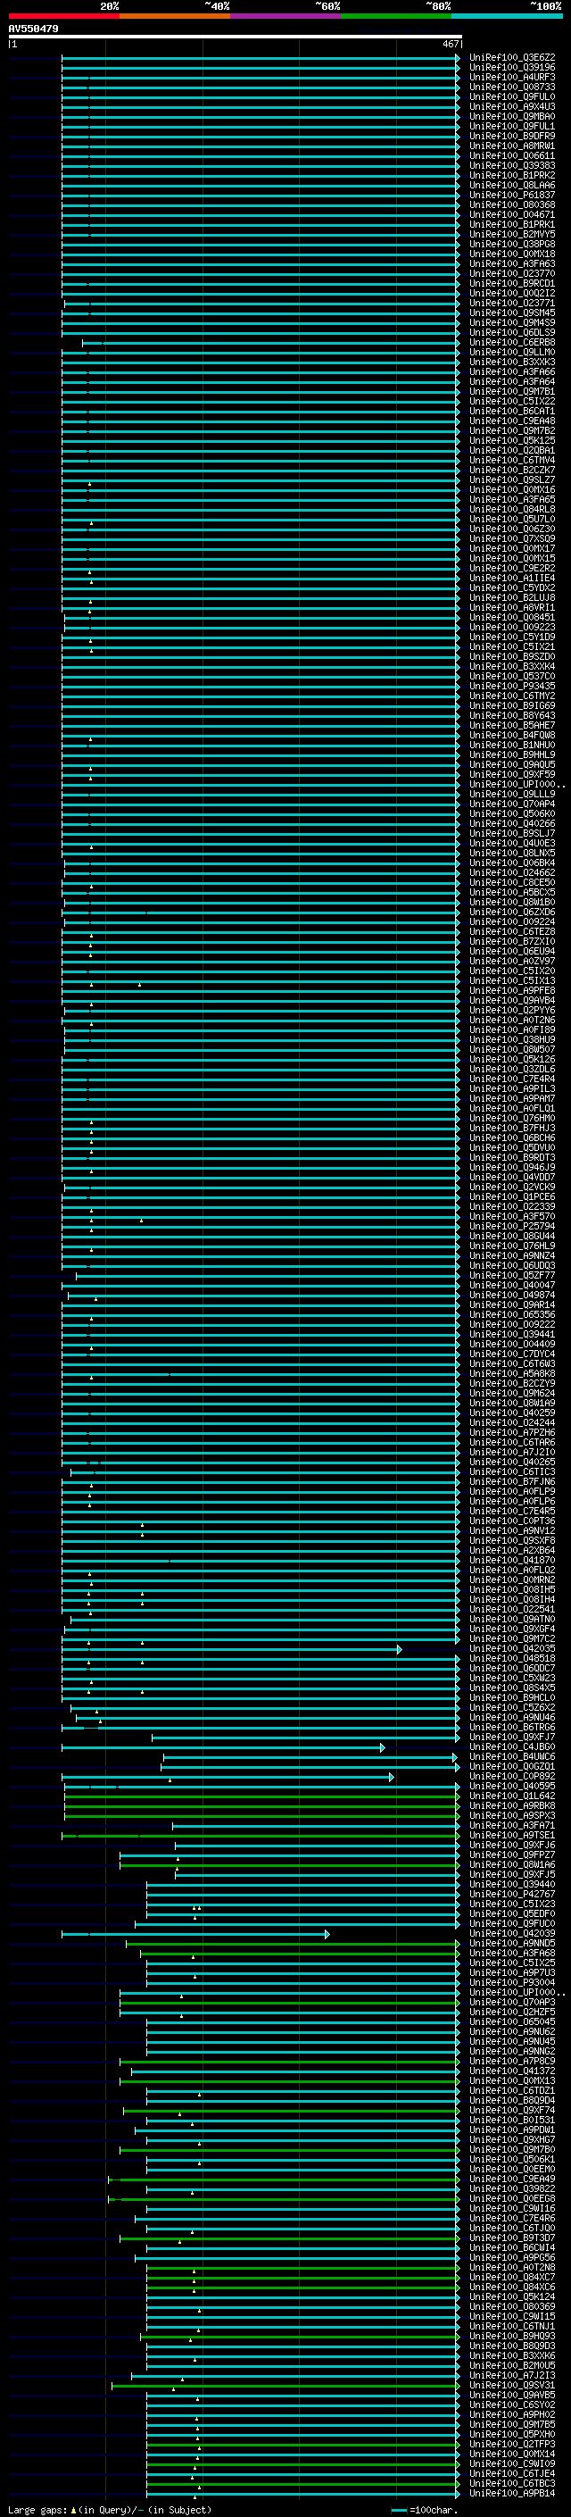Select UniRef100_A7P8C9 label
Viewport: 571px width, 2517px height.
(x=512, y=2062)
